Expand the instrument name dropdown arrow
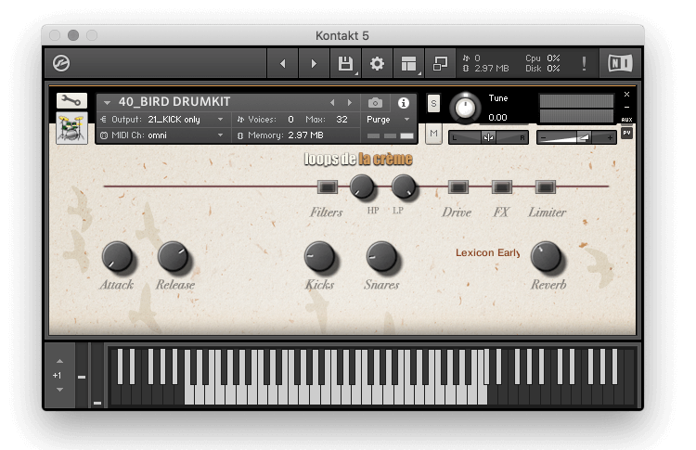Viewport: 696px width, 450px height. pyautogui.click(x=107, y=102)
